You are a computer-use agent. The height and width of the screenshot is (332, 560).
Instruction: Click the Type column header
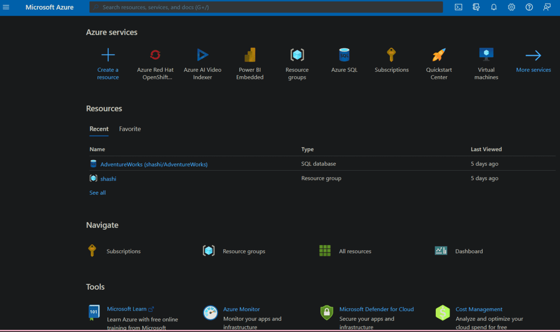307,149
